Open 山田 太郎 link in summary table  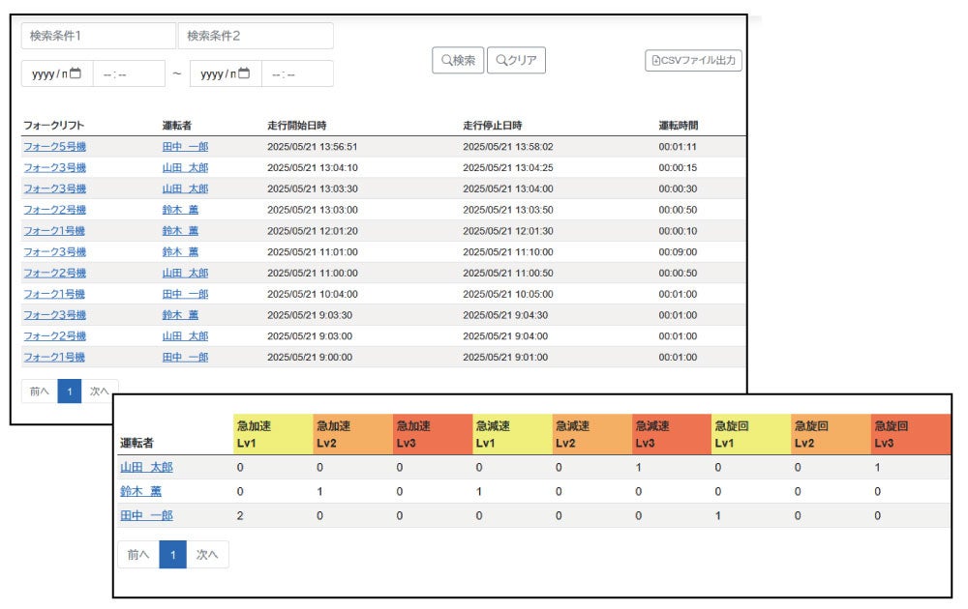146,467
